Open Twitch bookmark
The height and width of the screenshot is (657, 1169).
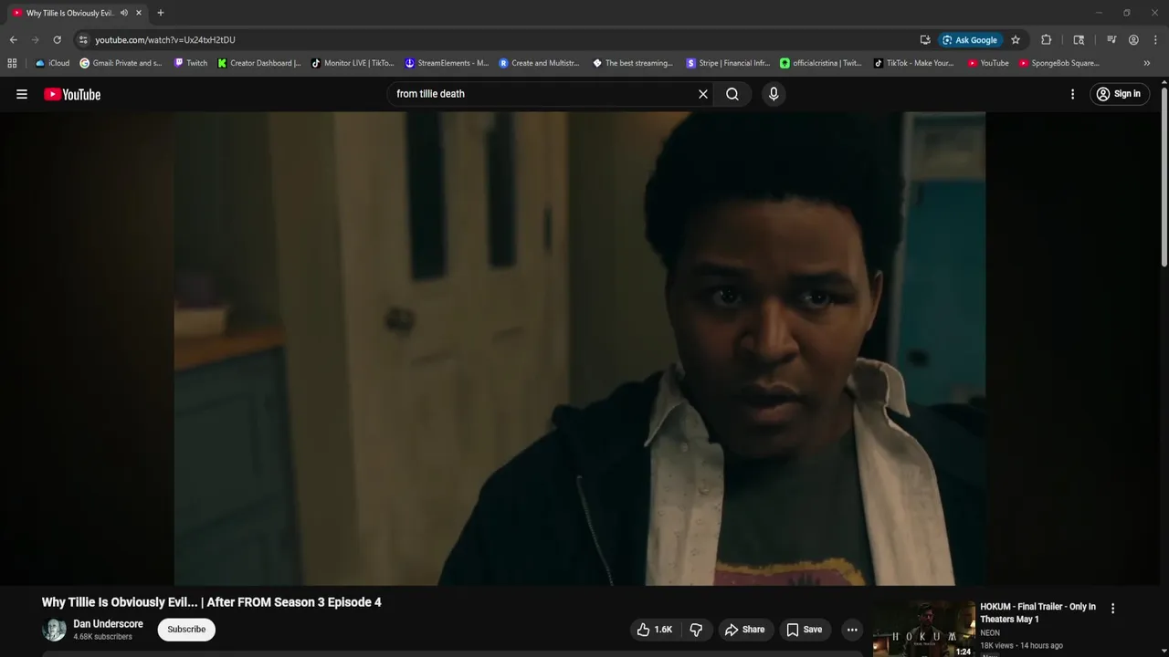click(x=191, y=63)
